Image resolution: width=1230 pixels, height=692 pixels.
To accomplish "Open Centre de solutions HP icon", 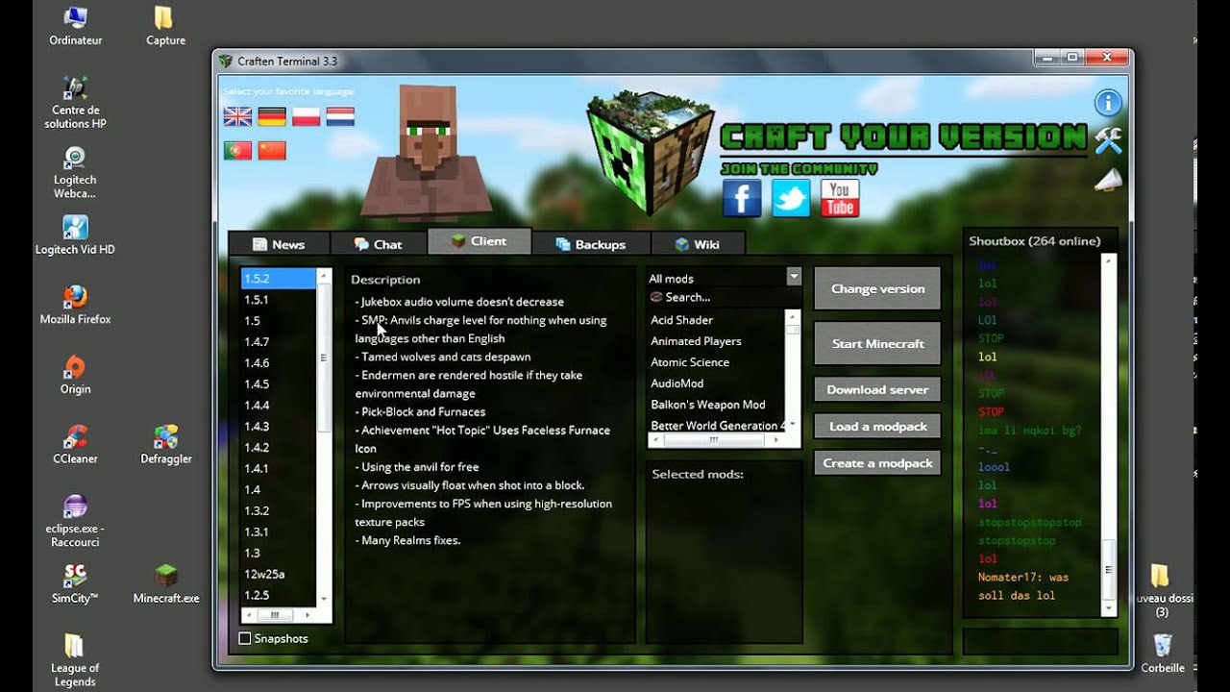I will coord(75,102).
